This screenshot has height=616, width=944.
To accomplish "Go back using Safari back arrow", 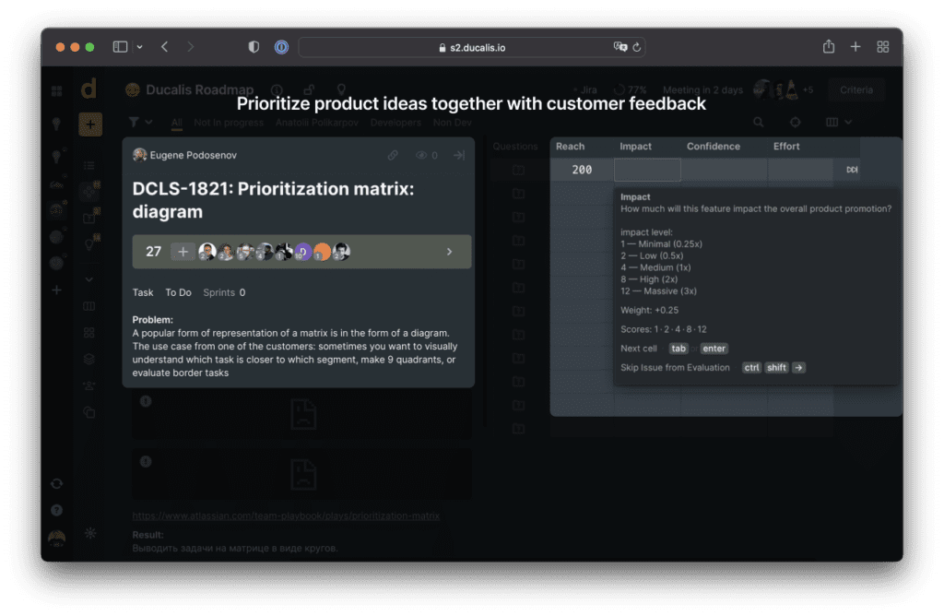I will point(165,47).
